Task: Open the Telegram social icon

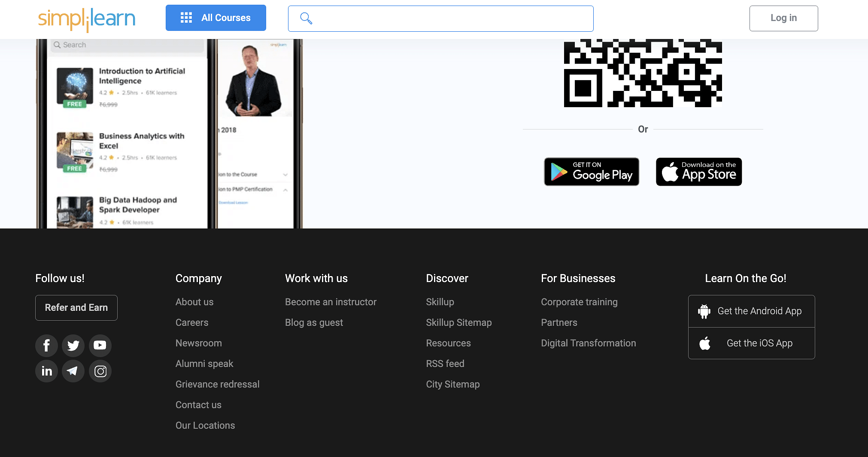Action: point(73,371)
